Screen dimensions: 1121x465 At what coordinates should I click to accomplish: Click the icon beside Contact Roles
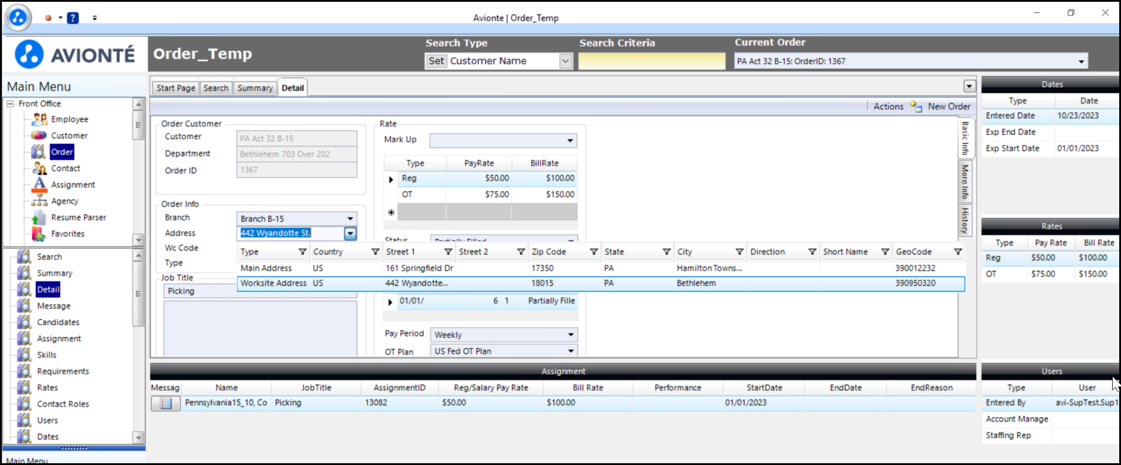click(x=24, y=404)
